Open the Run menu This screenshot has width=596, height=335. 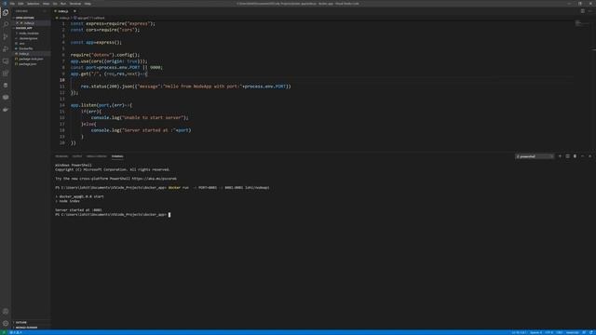[63, 4]
